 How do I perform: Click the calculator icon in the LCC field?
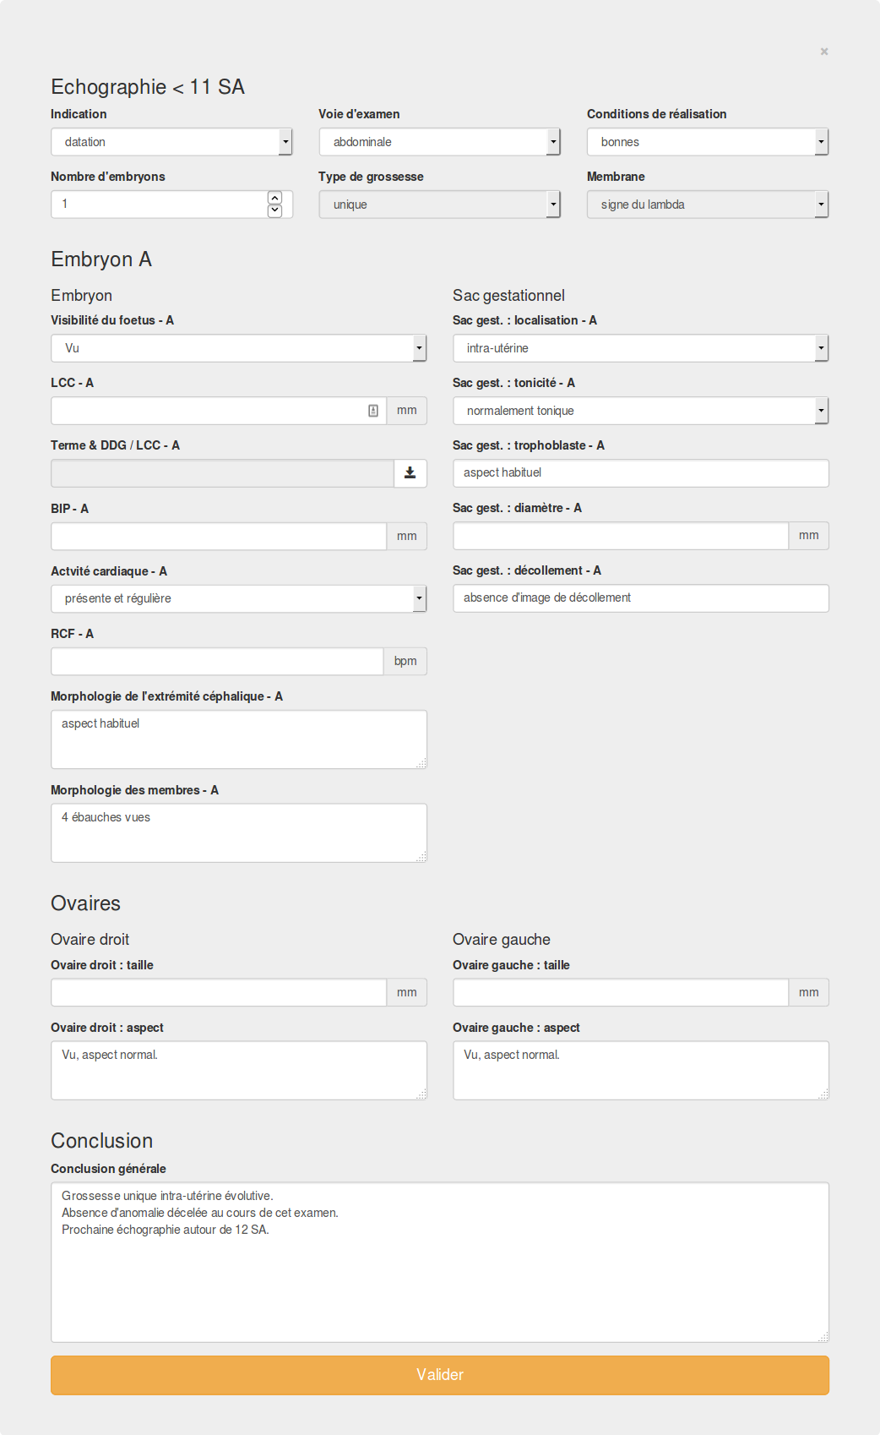click(373, 411)
